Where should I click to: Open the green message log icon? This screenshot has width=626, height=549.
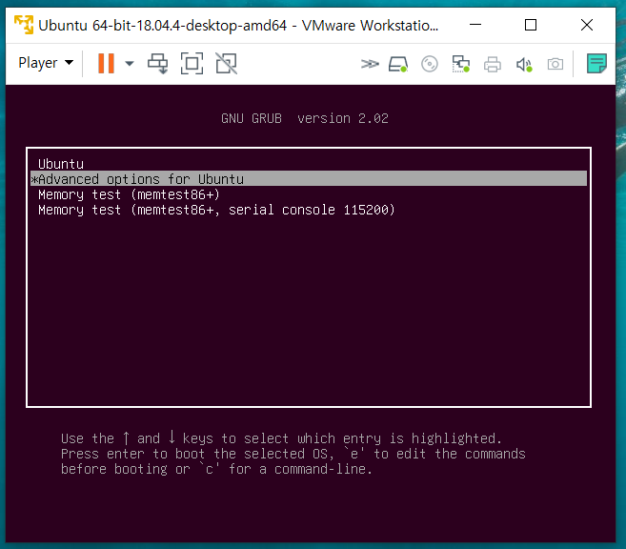[x=596, y=64]
